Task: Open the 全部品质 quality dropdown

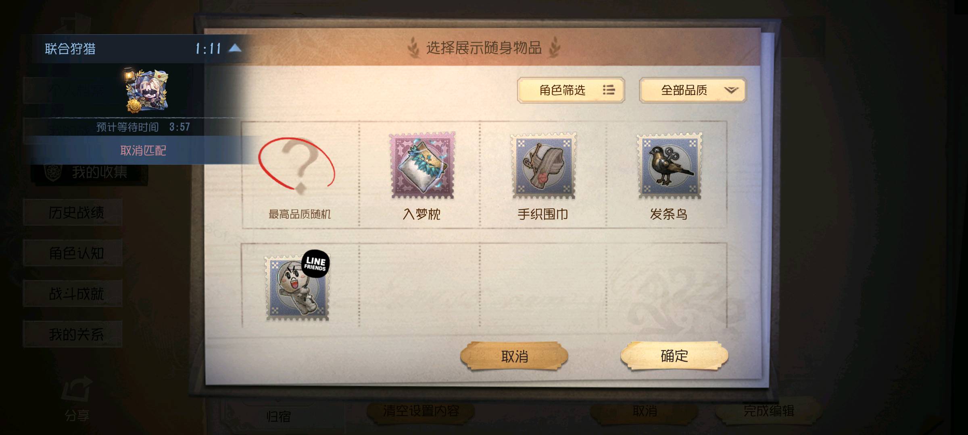Action: (x=693, y=90)
